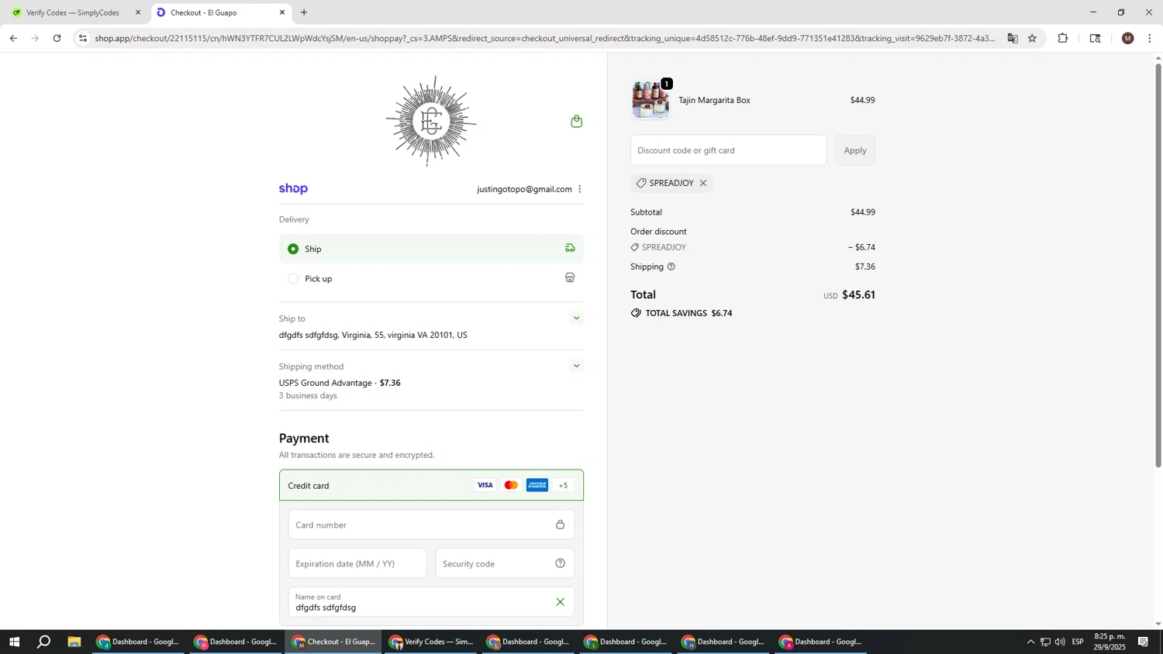The image size is (1163, 654).
Task: Click the Tajin Margarita Box product name
Action: tap(714, 100)
